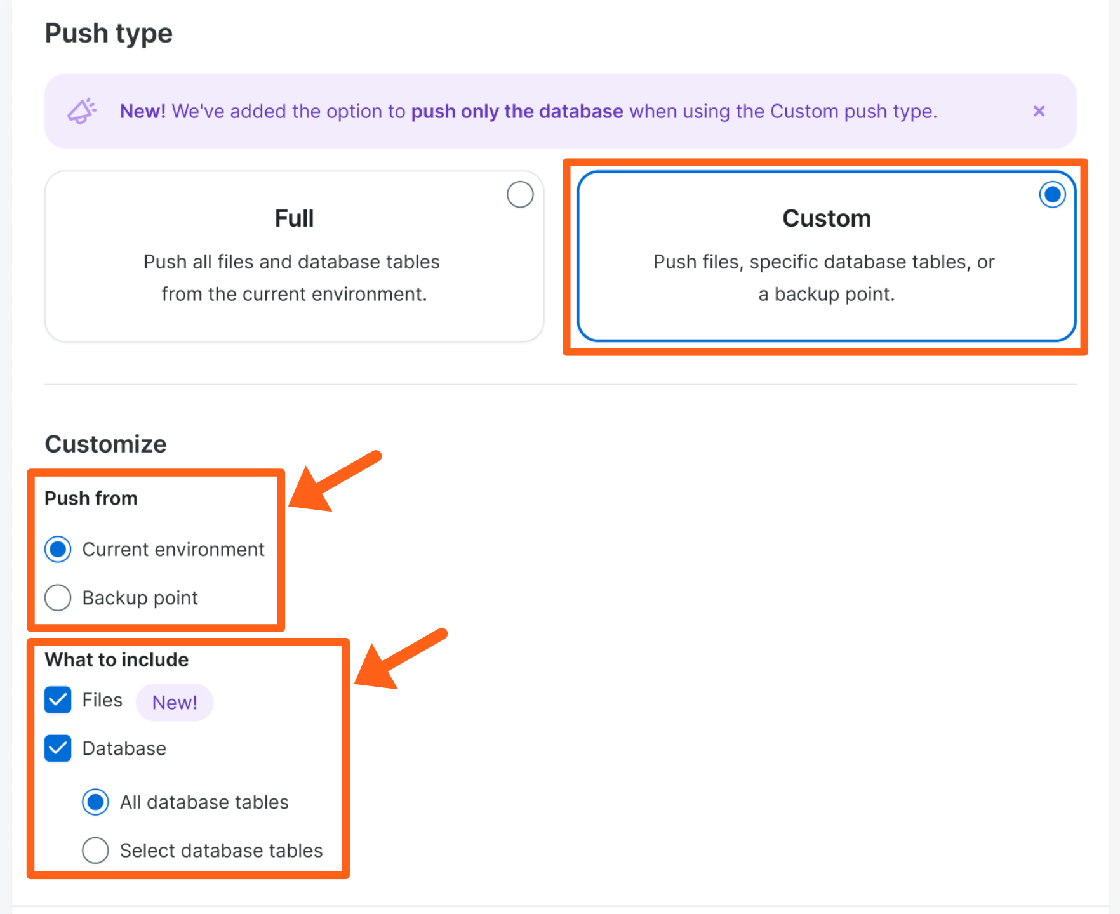Choose Backup point as push source

click(x=58, y=597)
